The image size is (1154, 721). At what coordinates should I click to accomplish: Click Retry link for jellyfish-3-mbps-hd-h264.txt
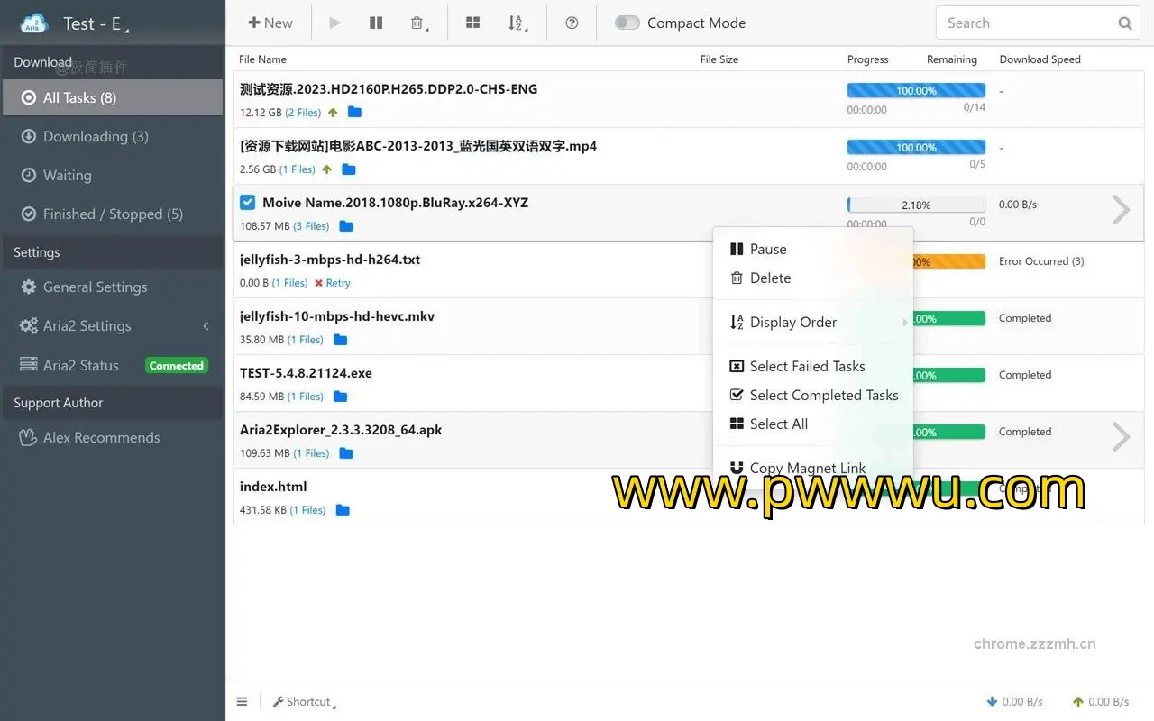coord(337,283)
